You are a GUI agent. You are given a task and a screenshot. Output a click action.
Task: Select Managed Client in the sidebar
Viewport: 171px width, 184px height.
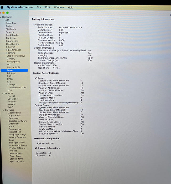click(17, 143)
